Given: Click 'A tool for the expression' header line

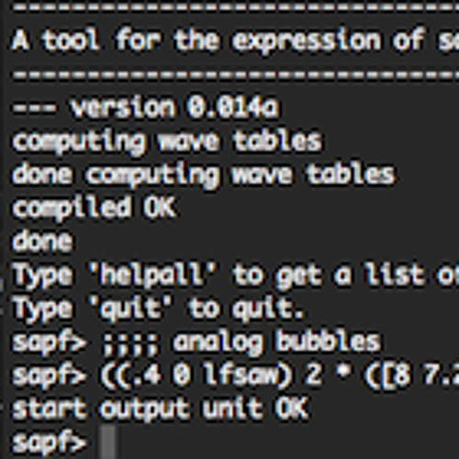Looking at the screenshot, I should [196, 41].
